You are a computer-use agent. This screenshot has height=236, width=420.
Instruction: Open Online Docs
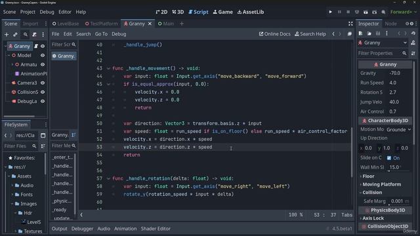point(274,34)
